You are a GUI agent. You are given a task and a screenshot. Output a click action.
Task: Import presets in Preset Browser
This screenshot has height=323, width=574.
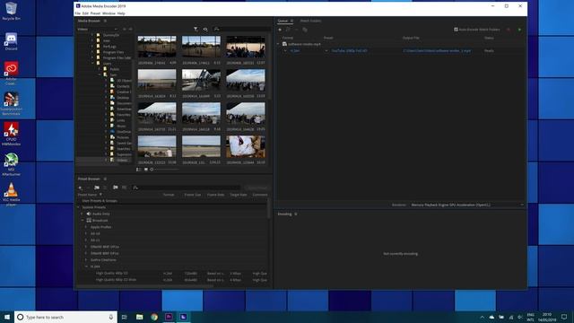click(x=116, y=188)
